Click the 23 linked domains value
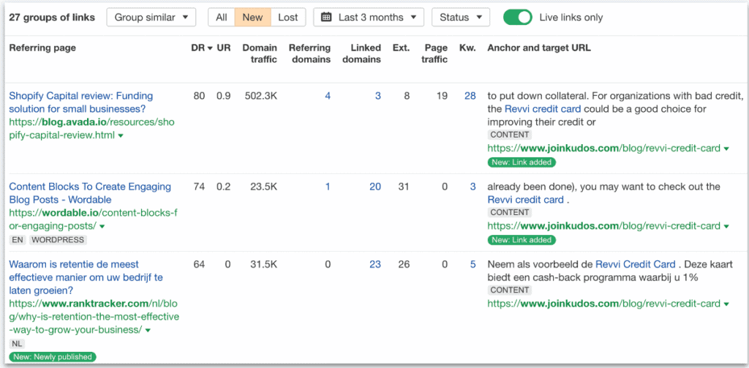Viewport: 749px width, 368px height. (x=375, y=264)
